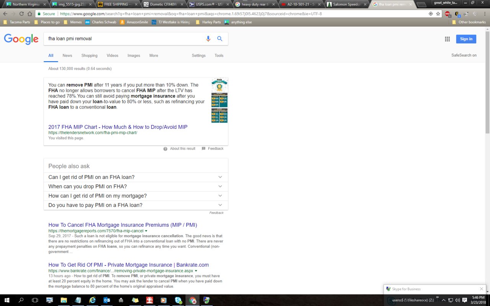Image resolution: width=490 pixels, height=306 pixels.
Task: Open dropdown arrow beside themortgagereports.com URL
Action: pyautogui.click(x=146, y=231)
